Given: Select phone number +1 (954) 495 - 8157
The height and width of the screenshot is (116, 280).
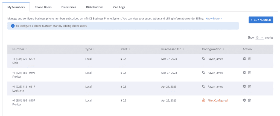Looking at the screenshot, I should (24, 100).
